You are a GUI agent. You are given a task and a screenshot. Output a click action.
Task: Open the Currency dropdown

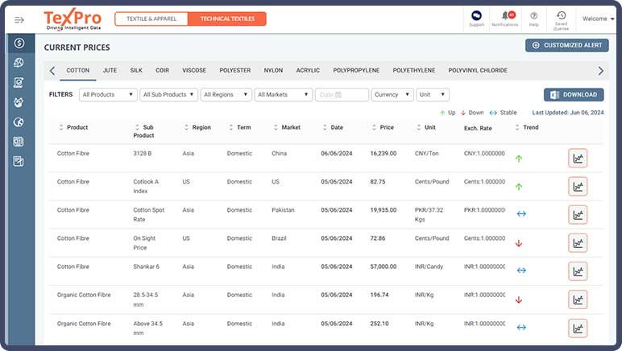tap(392, 95)
